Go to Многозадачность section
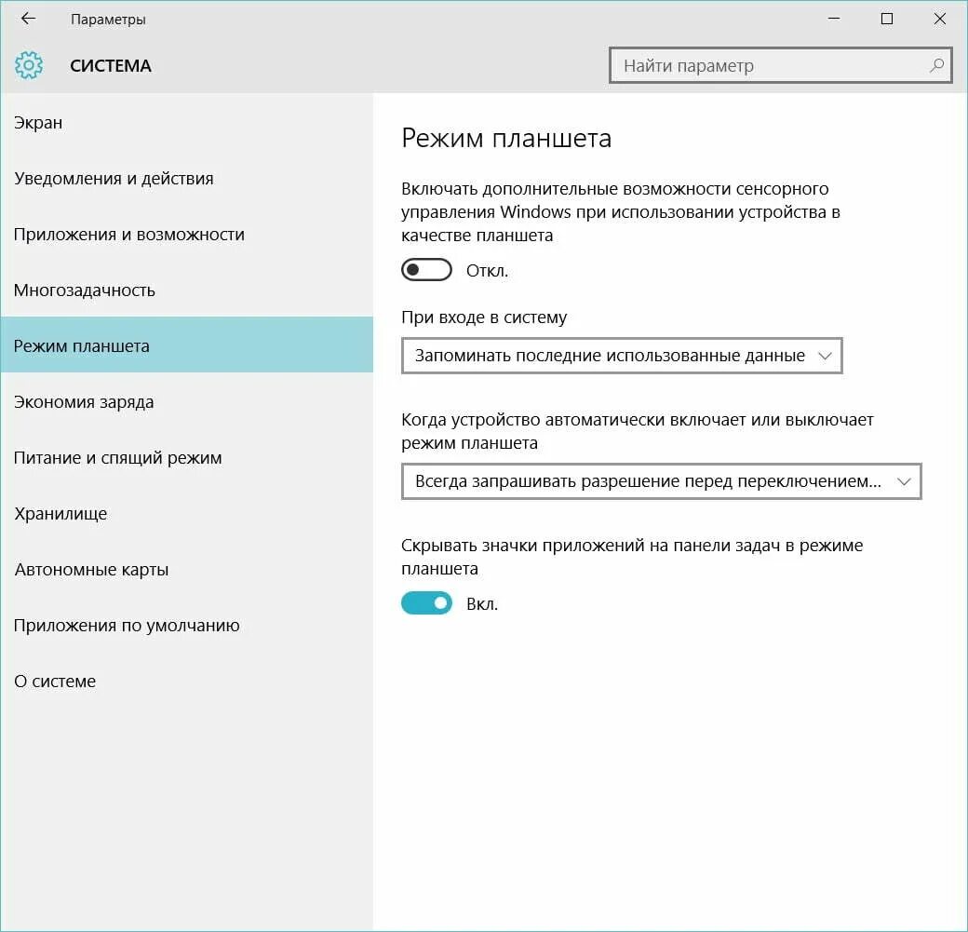The height and width of the screenshot is (932, 968). coord(186,290)
